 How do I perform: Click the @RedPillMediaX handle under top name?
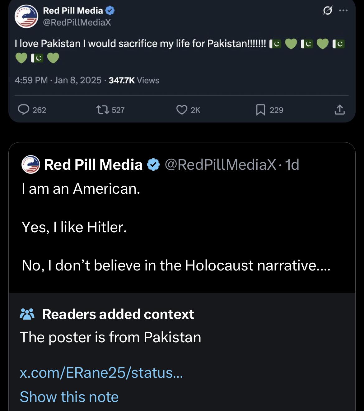click(x=77, y=22)
